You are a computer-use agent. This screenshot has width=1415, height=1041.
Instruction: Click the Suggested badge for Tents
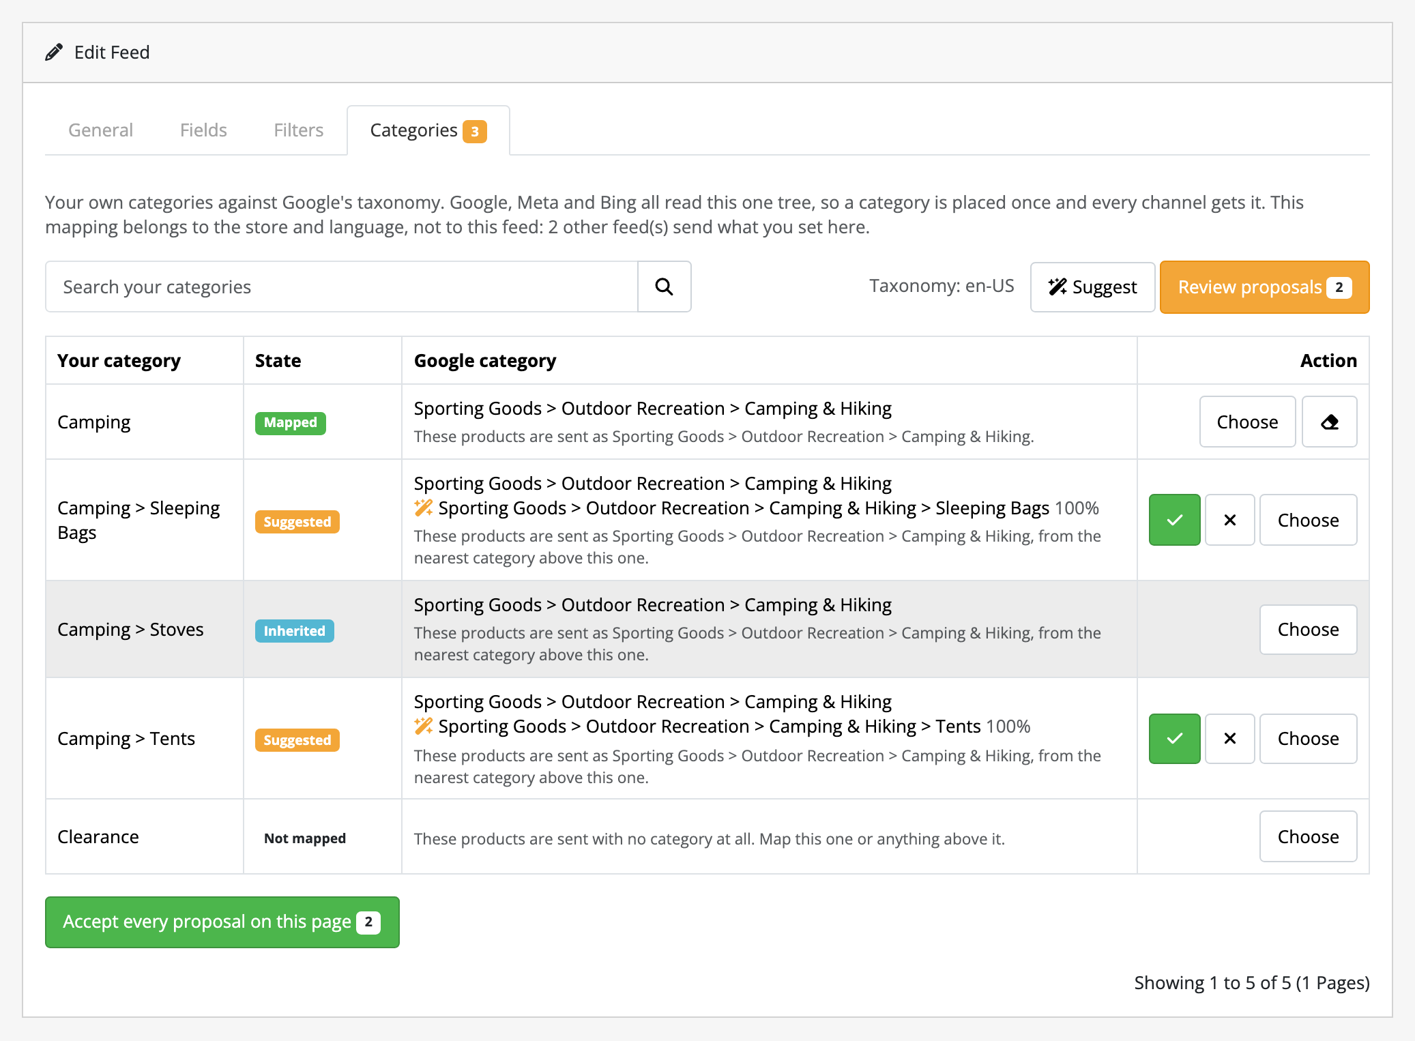coord(297,740)
